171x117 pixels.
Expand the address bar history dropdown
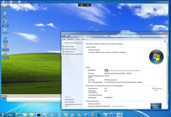tap(137, 36)
